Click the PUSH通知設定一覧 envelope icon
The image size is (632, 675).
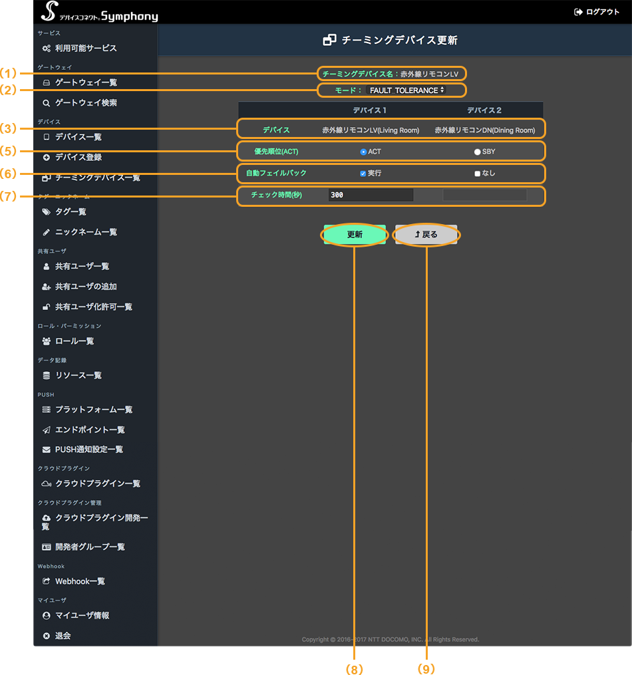(x=47, y=450)
